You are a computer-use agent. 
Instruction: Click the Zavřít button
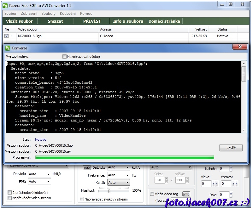click(x=231, y=148)
